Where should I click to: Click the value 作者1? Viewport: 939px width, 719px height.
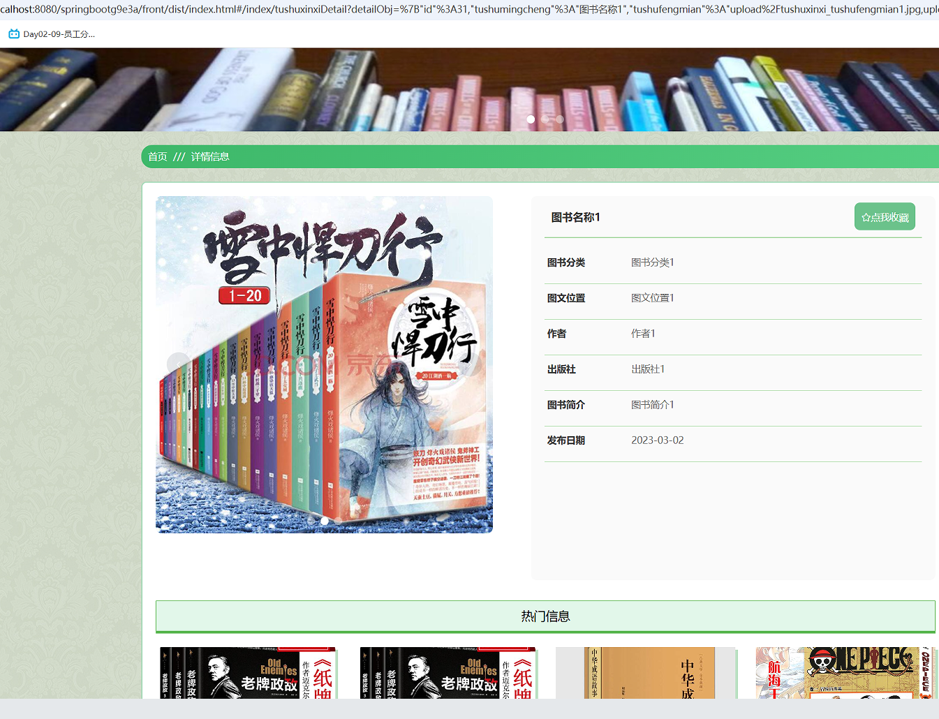point(644,334)
